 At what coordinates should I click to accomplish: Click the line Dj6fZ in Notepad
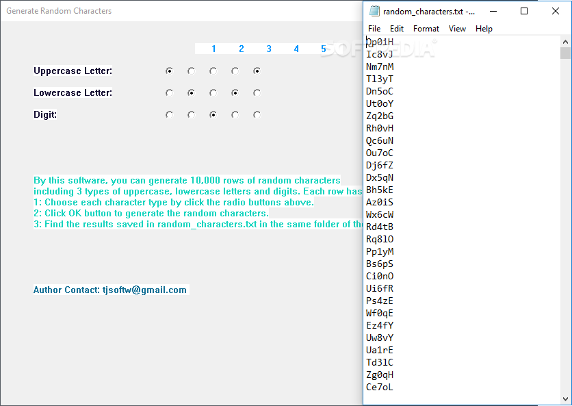click(380, 166)
